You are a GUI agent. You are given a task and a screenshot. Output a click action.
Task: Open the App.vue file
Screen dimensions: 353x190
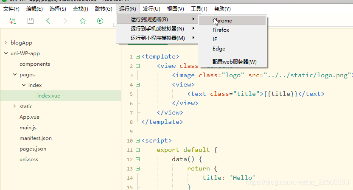[29, 117]
